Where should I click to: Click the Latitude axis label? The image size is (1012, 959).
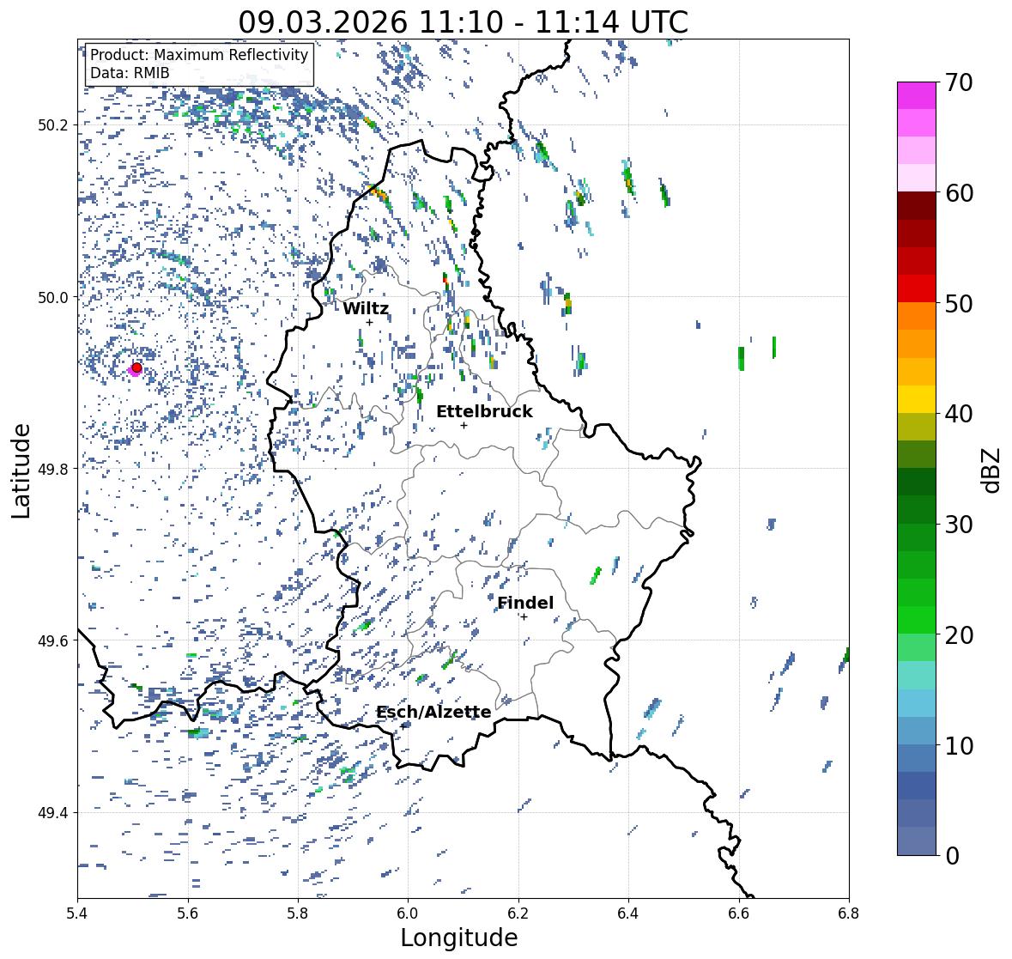(21, 471)
